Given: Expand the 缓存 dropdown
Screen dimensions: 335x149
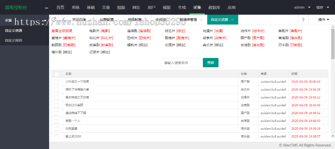Looking at the screenshot, I should click(x=322, y=7).
